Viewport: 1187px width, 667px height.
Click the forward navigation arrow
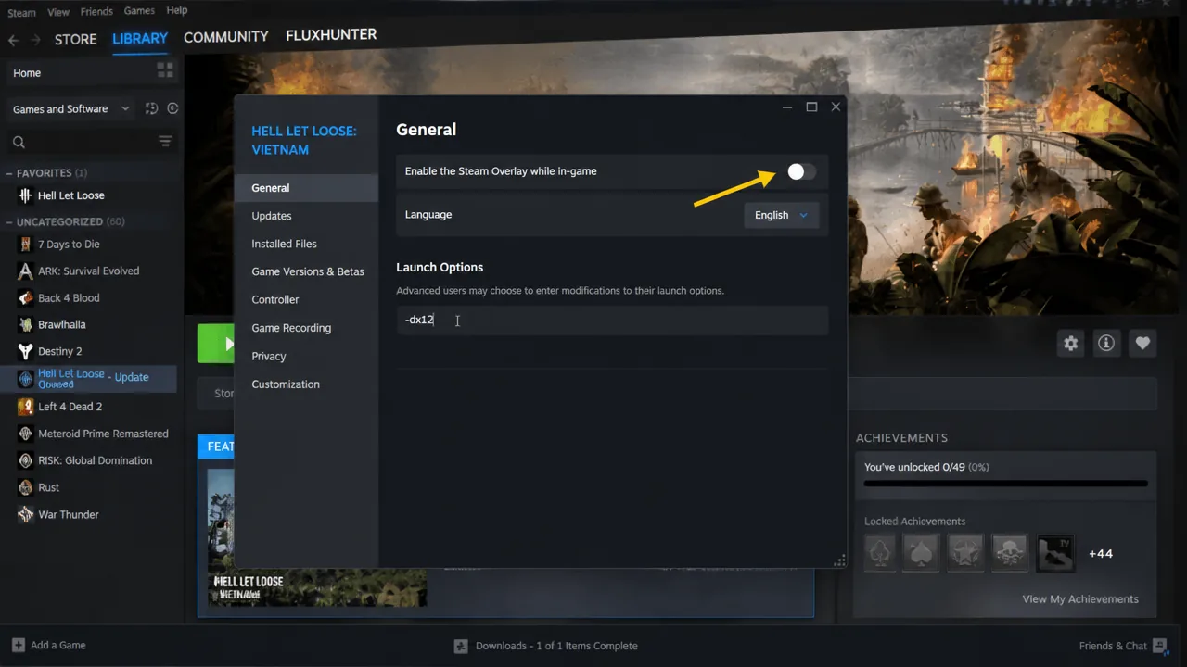pos(35,40)
